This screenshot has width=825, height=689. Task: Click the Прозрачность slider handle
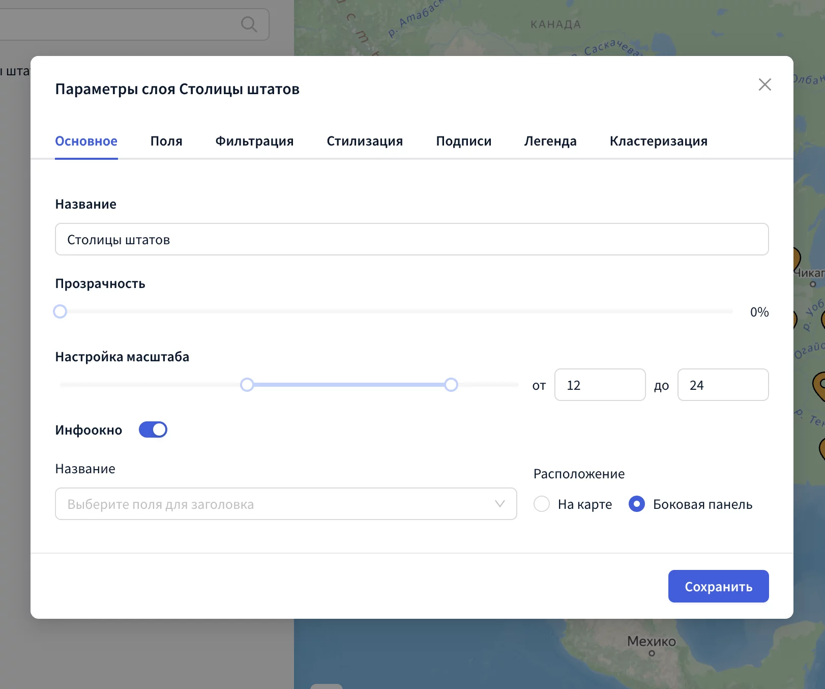pos(60,311)
